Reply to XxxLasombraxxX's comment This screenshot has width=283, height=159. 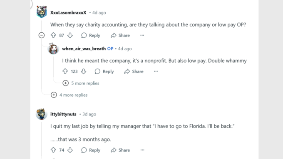(x=91, y=35)
